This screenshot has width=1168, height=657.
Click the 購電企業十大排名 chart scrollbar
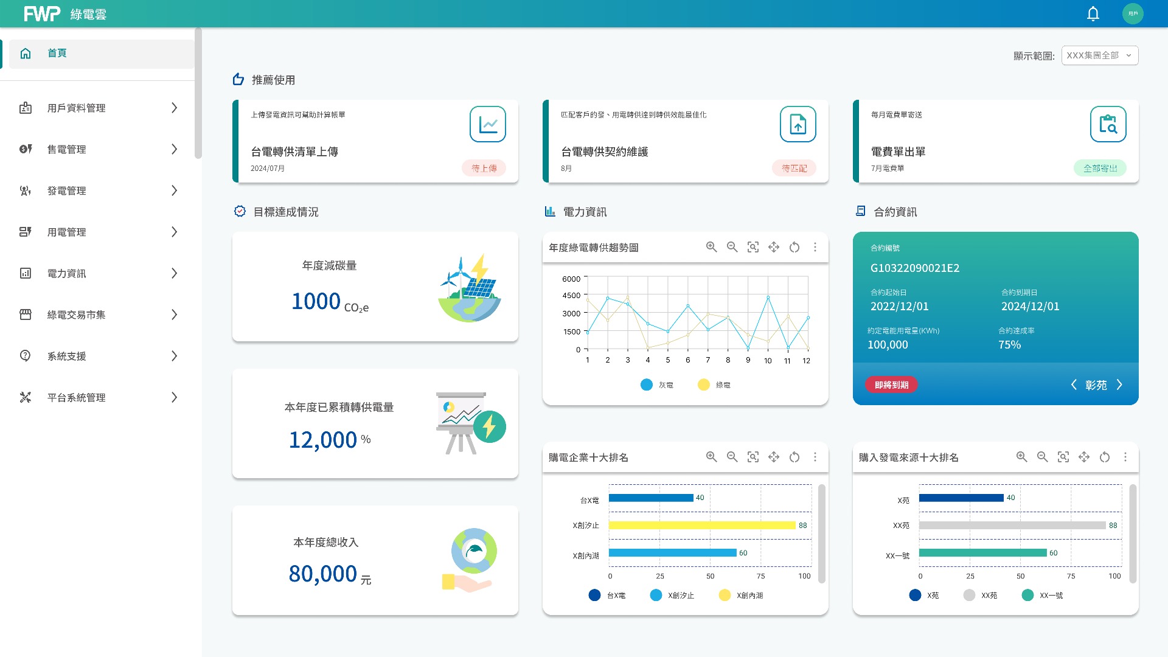822,533
